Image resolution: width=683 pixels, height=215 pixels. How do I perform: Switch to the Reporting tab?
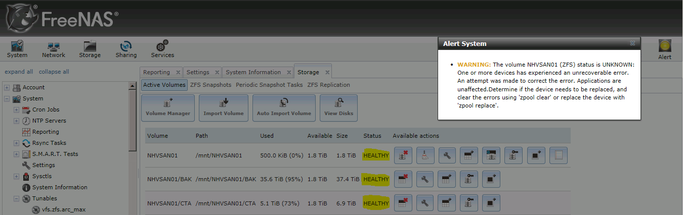156,72
